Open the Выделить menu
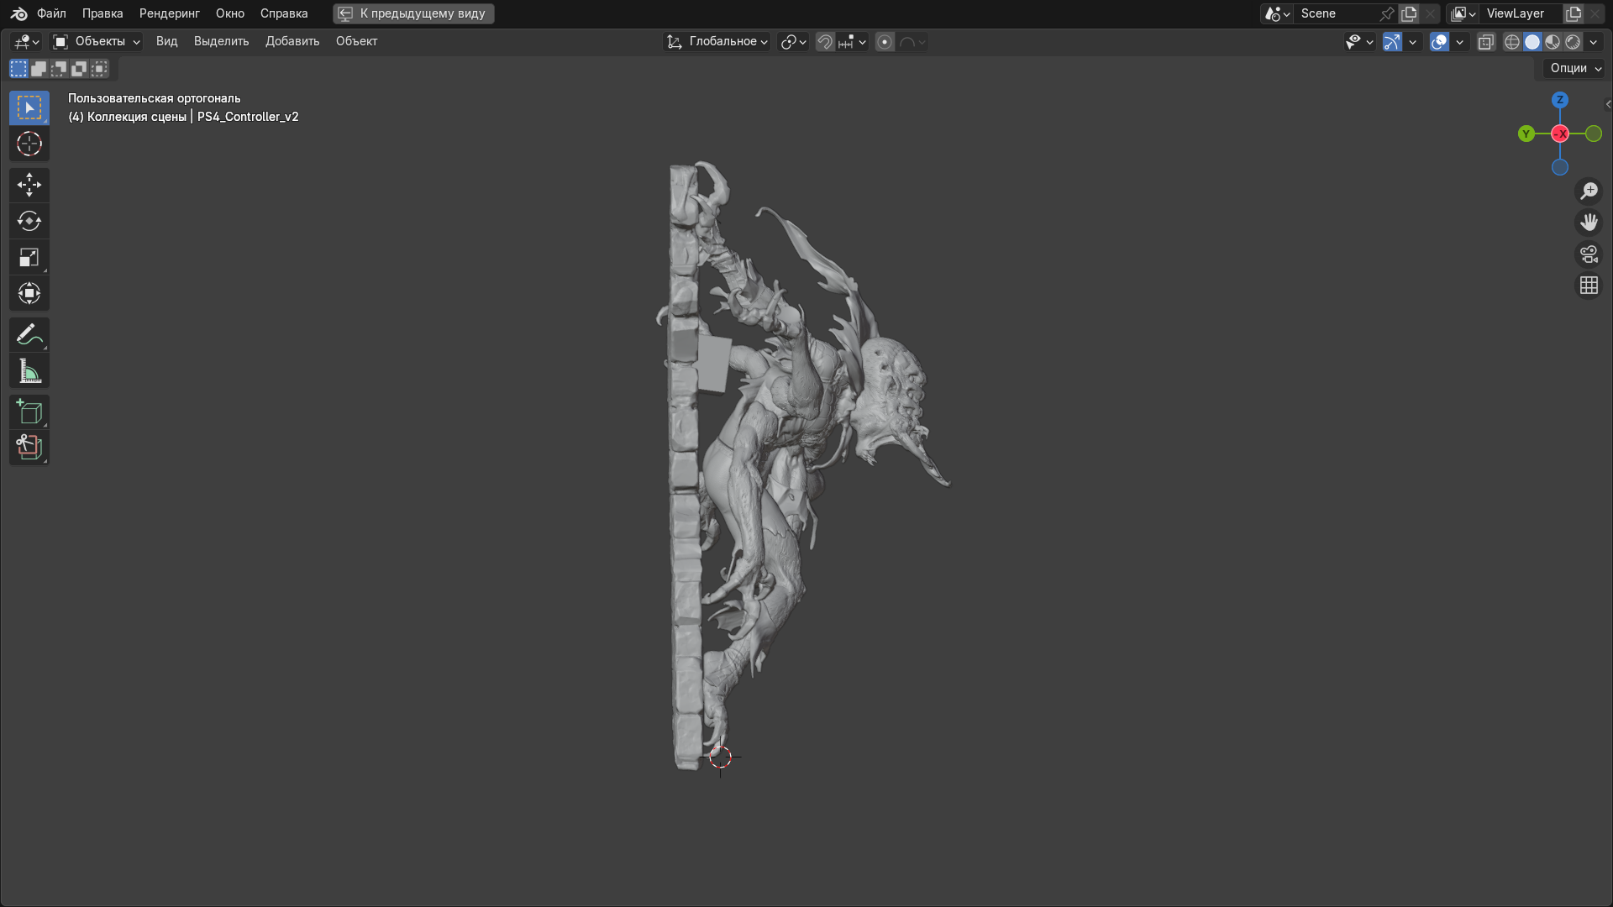The image size is (1613, 907). click(221, 41)
